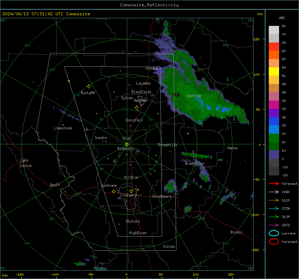The width and height of the screenshot is (299, 279).
Task: Click the magenta 18TS arrow icon
Action: (274, 225)
